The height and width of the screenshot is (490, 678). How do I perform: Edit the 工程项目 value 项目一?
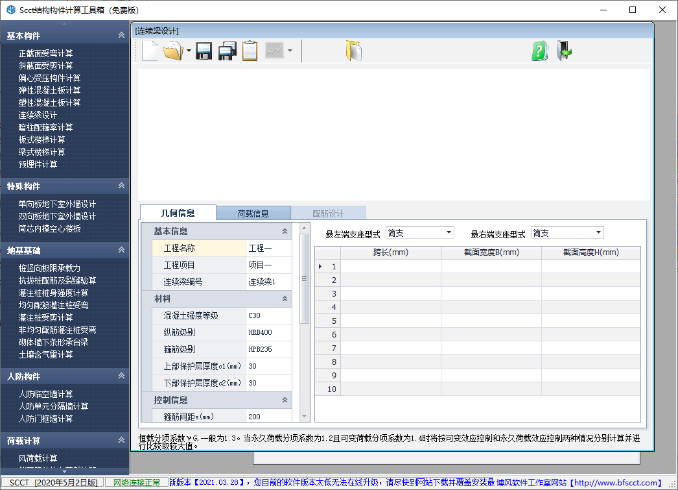pyautogui.click(x=268, y=265)
